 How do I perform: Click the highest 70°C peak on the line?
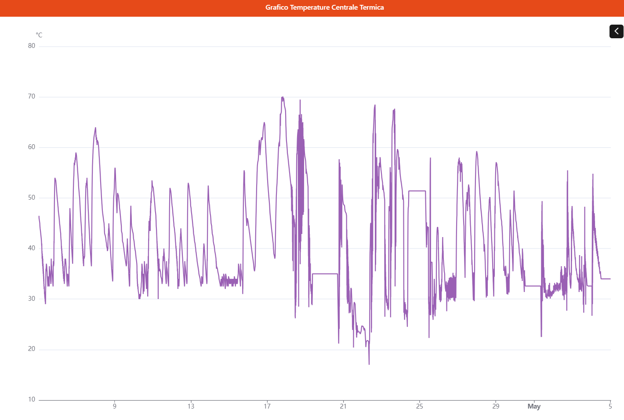283,98
